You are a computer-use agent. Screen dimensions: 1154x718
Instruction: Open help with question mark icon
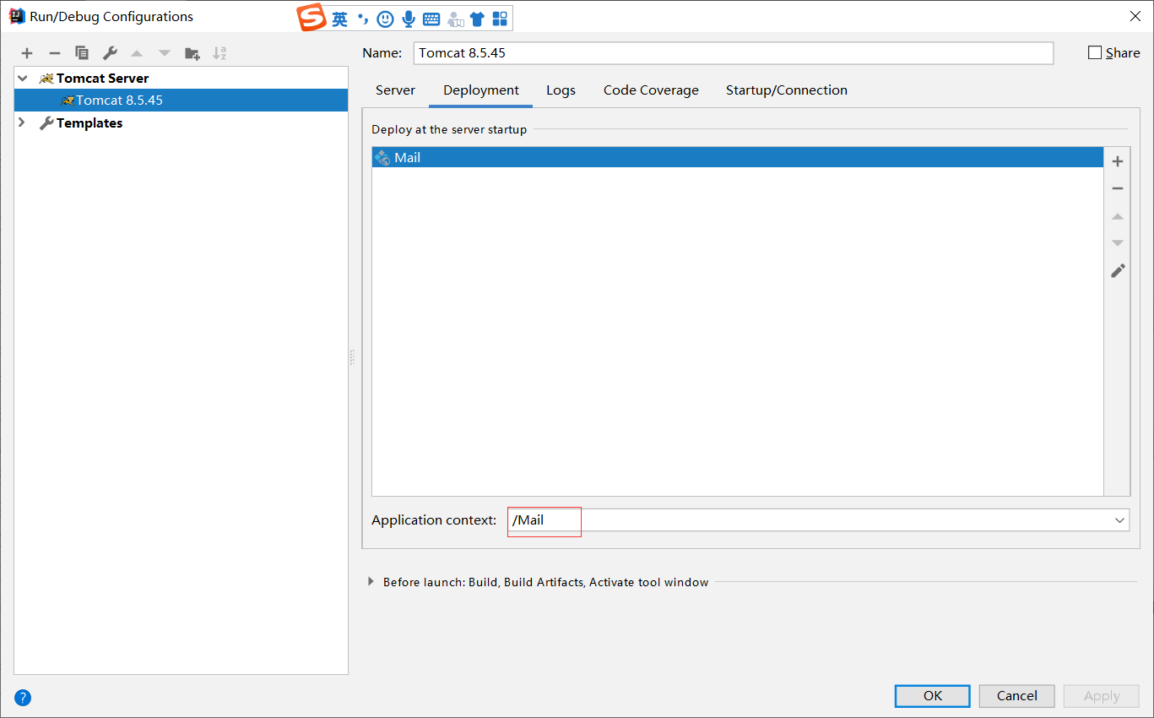click(x=23, y=698)
